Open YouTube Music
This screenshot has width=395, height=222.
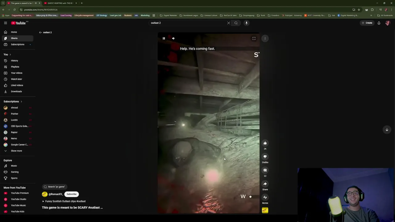[x=18, y=205]
